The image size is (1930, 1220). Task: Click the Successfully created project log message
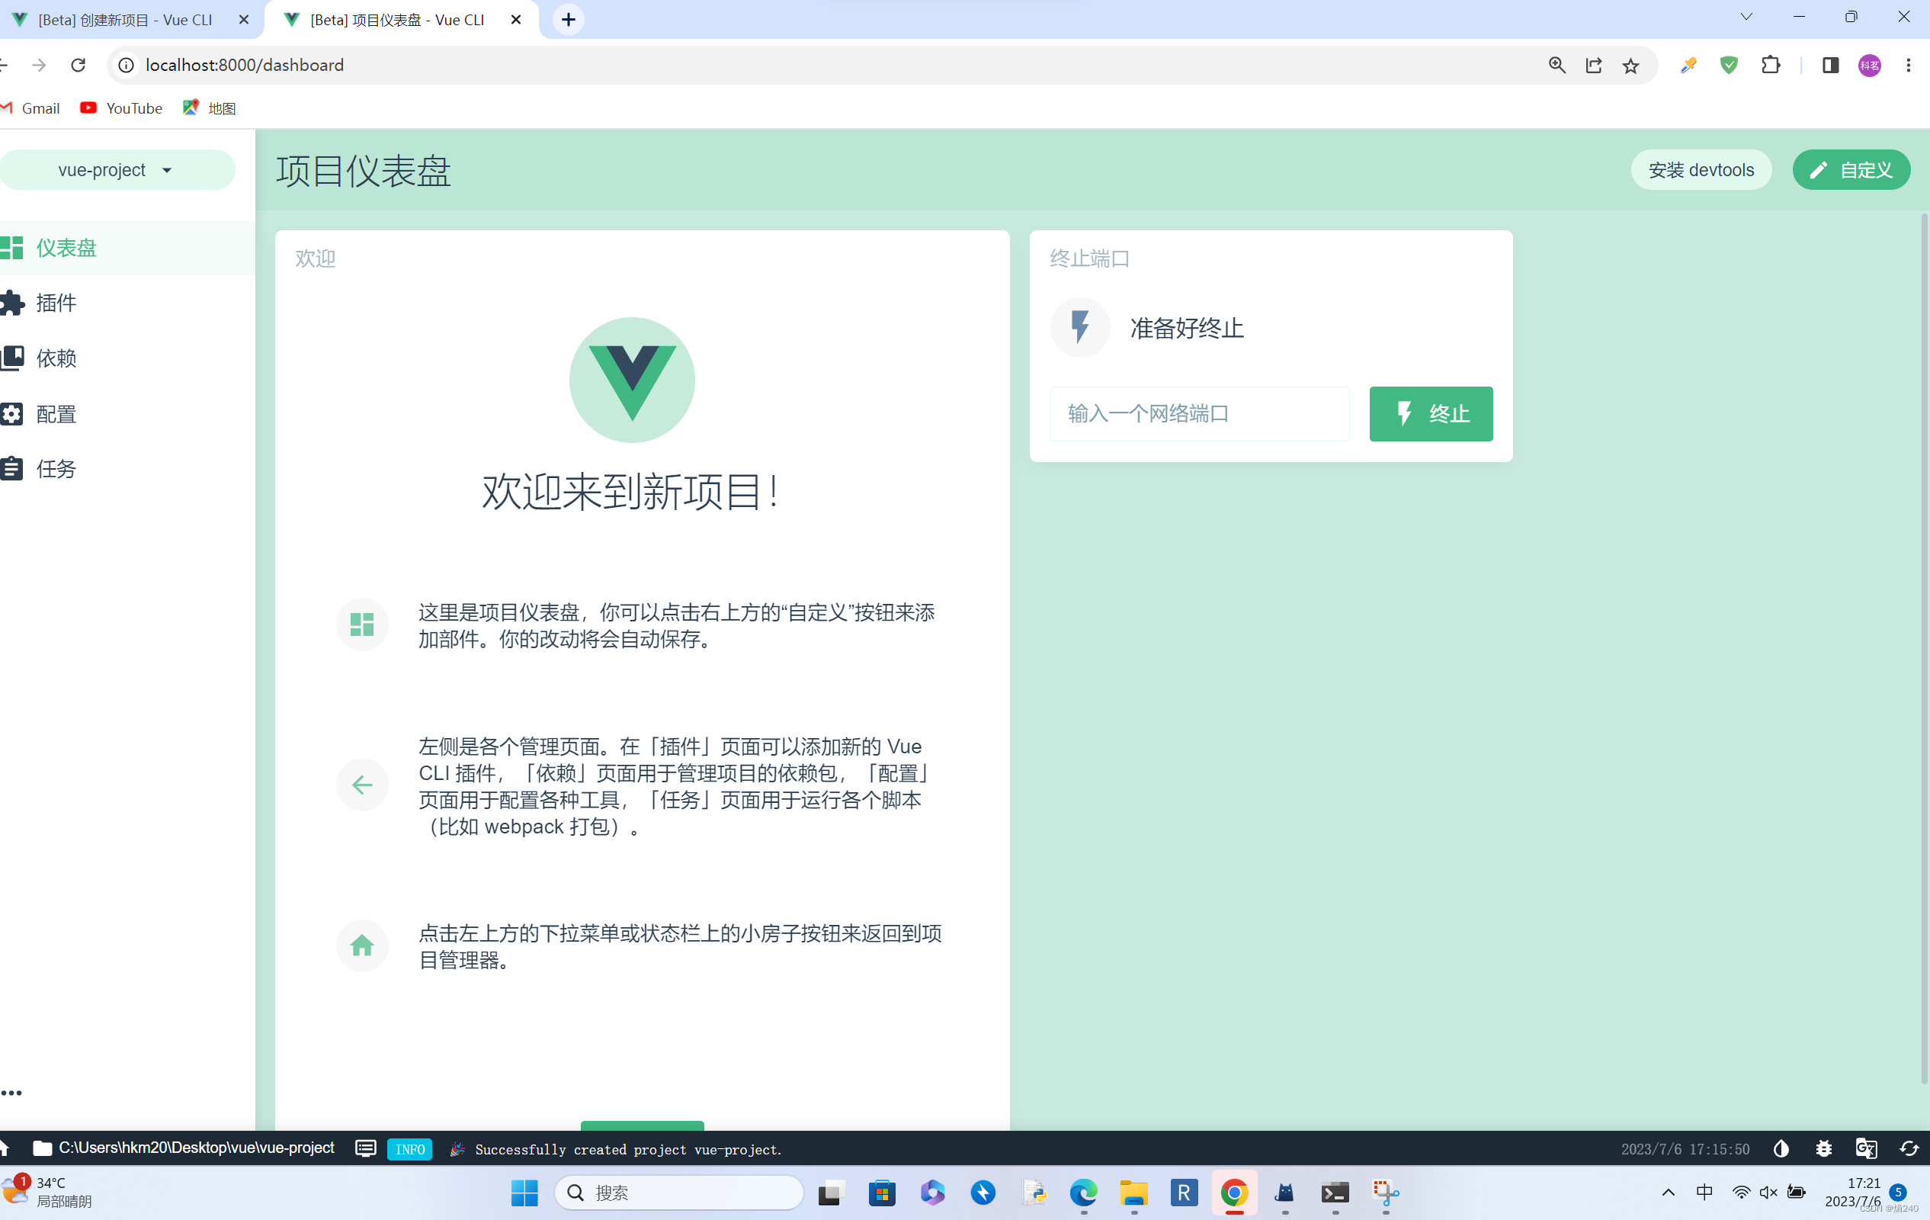point(627,1149)
